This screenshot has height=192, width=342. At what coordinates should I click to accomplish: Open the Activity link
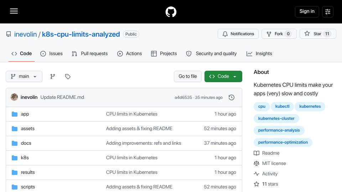coord(266,174)
